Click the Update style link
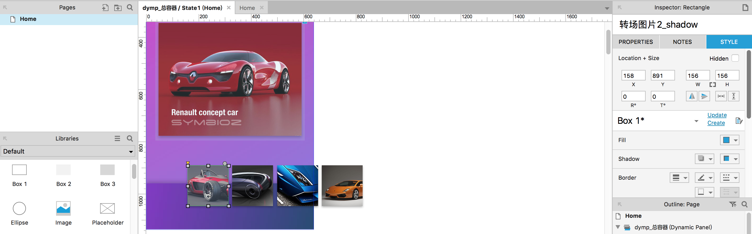This screenshot has height=234, width=752. [717, 115]
